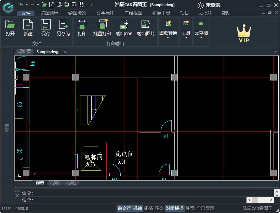Click the GstarCAD app logo

[8, 7]
